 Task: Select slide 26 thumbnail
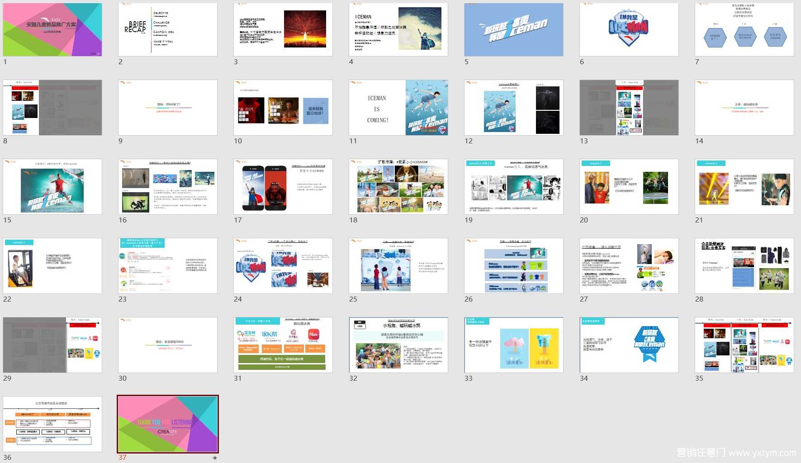tap(514, 266)
